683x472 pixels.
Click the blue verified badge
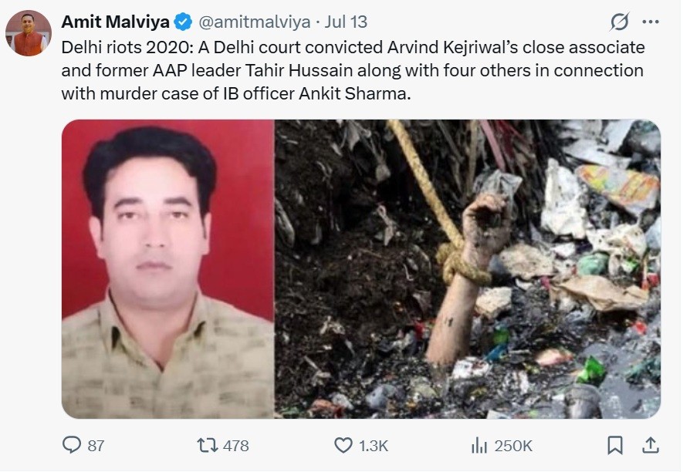tap(184, 22)
